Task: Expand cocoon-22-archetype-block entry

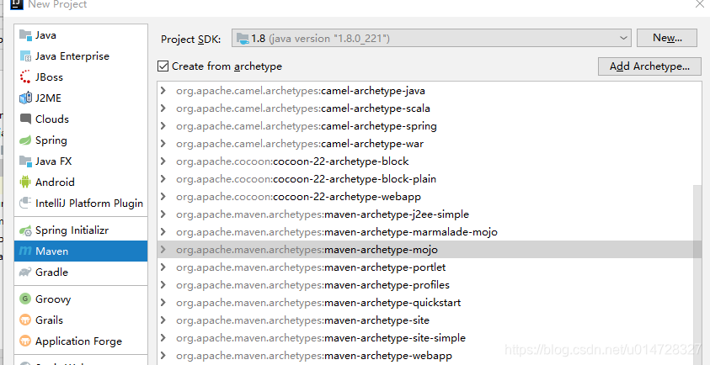Action: [163, 161]
